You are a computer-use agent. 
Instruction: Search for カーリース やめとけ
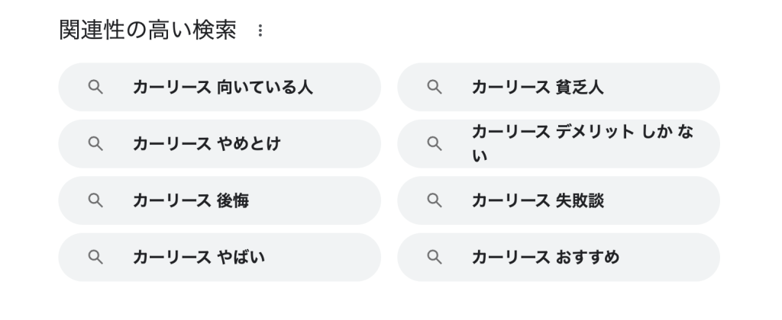(x=220, y=144)
